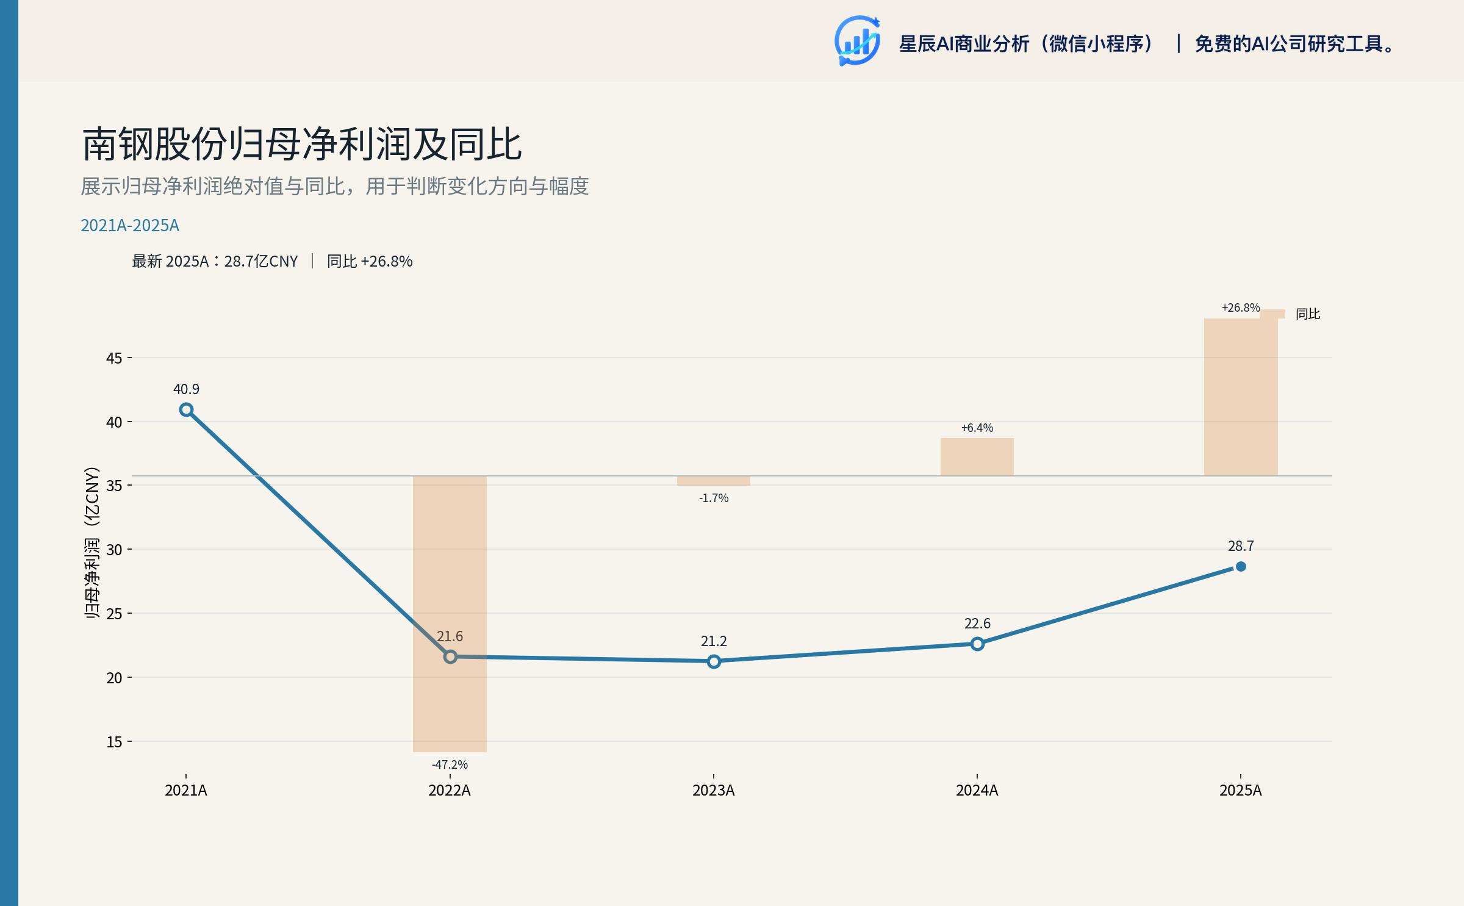
Task: Click the -1.7% bar for 2023A
Action: coord(714,481)
